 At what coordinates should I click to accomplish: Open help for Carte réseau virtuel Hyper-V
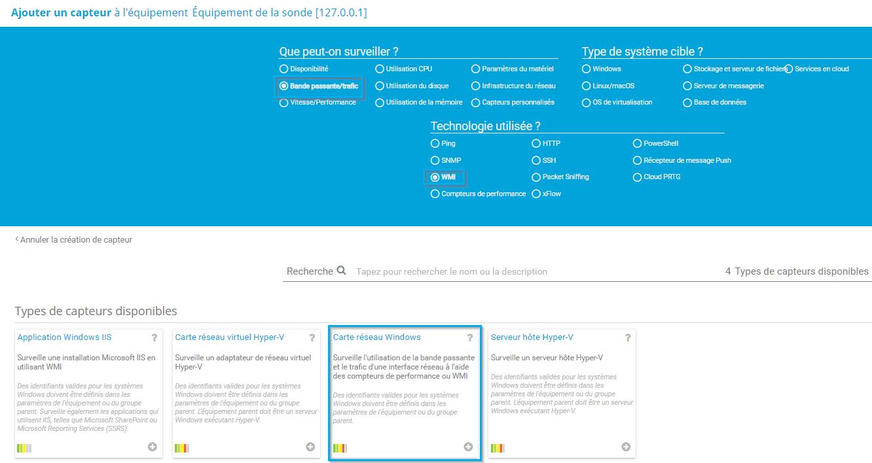click(312, 338)
